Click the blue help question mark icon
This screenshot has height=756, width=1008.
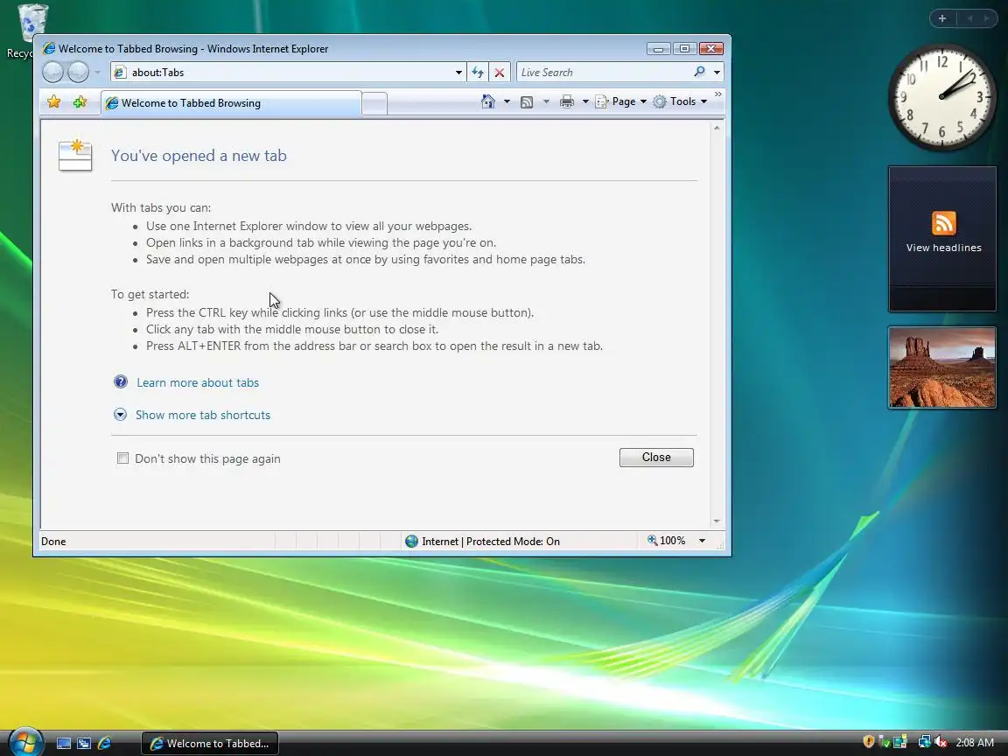coord(120,381)
